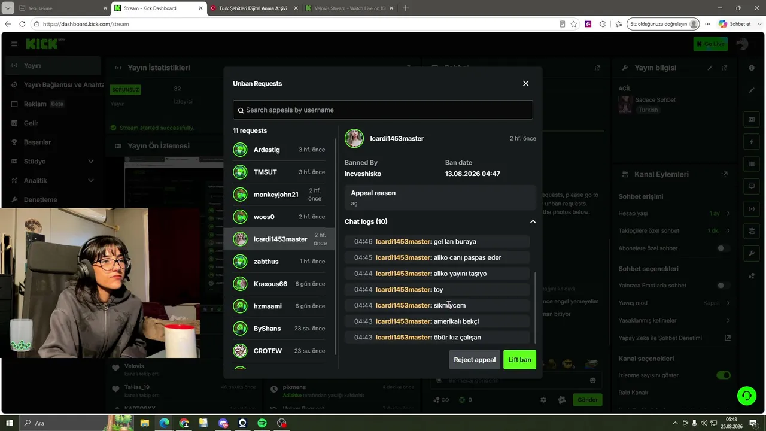Click the chat log scrollbar
The width and height of the screenshot is (766, 431).
[535, 308]
